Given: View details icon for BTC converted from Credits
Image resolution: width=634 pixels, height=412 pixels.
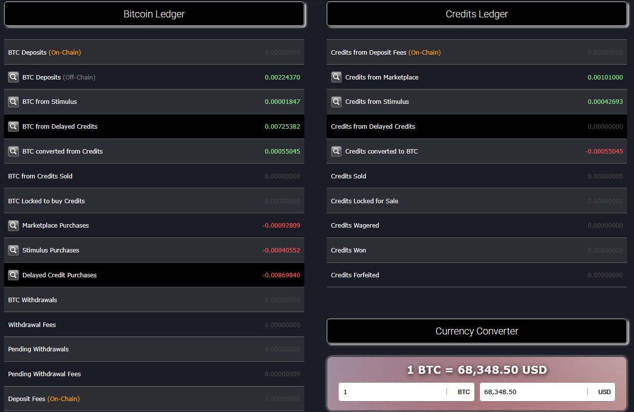Looking at the screenshot, I should (13, 151).
